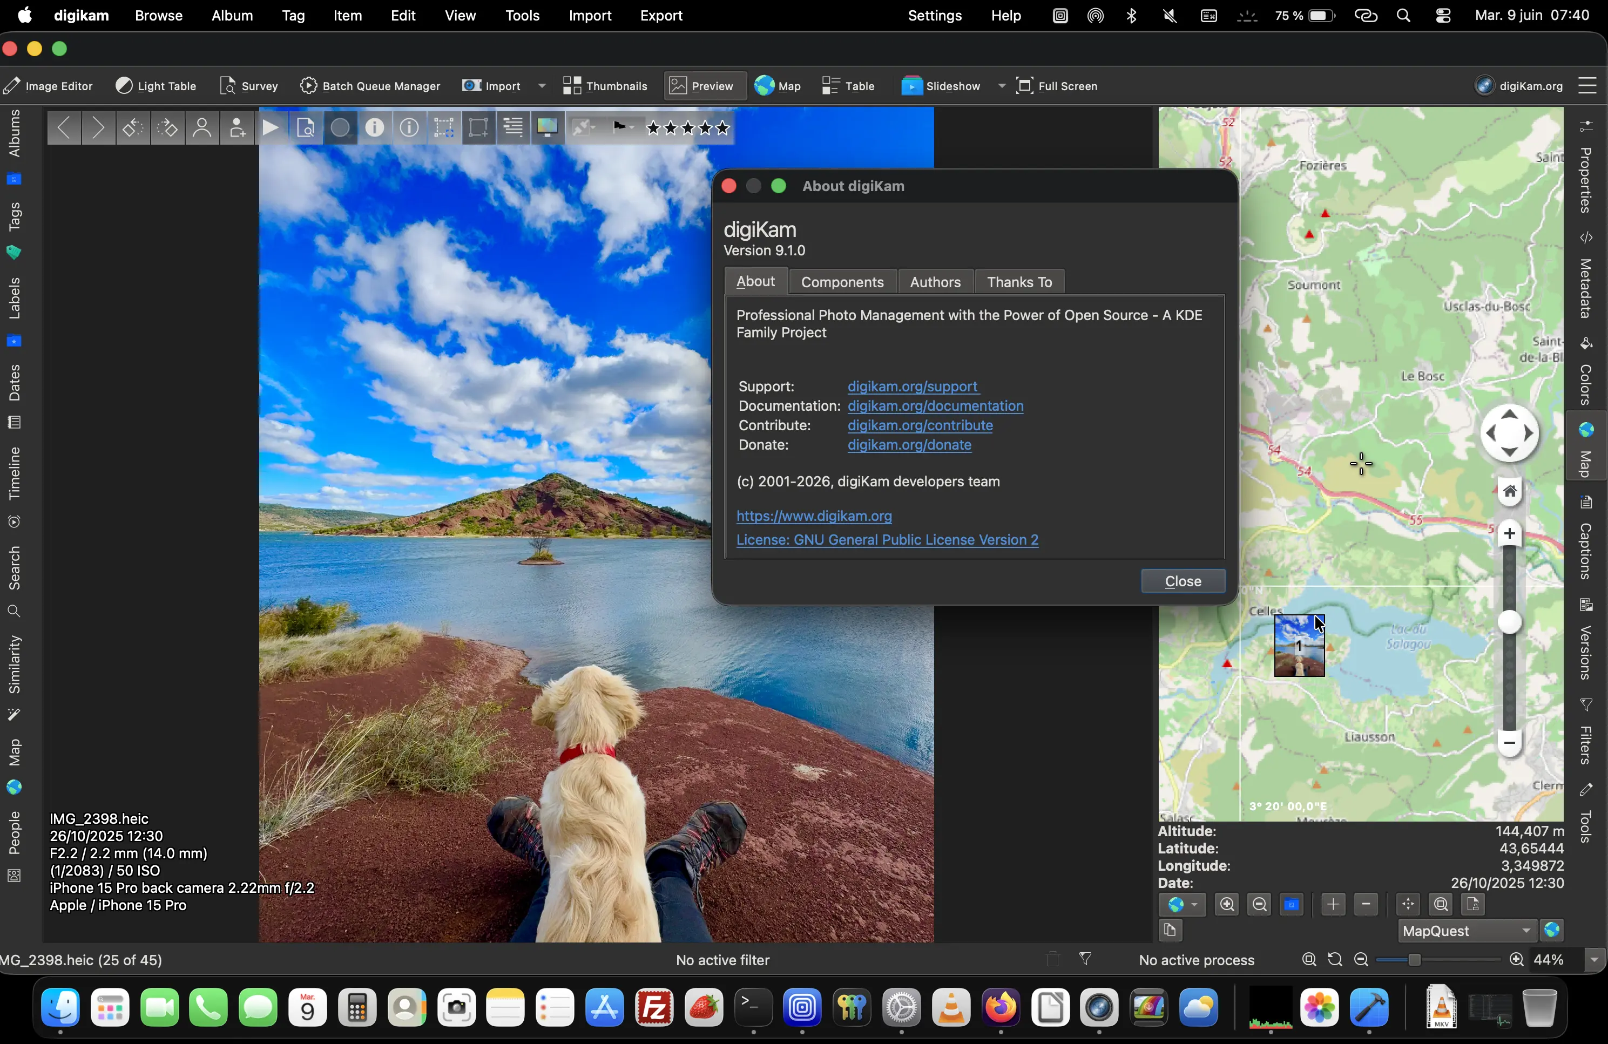This screenshot has width=1608, height=1044.
Task: Click the magnifier-plus zoom in button below map
Action: click(1227, 904)
